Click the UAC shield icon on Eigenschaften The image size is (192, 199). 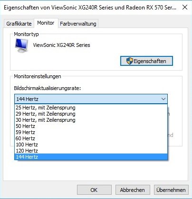129,61
